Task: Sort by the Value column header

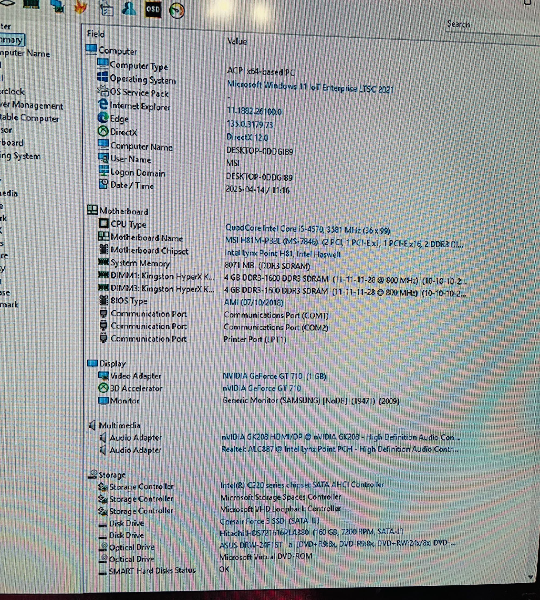Action: 237,41
